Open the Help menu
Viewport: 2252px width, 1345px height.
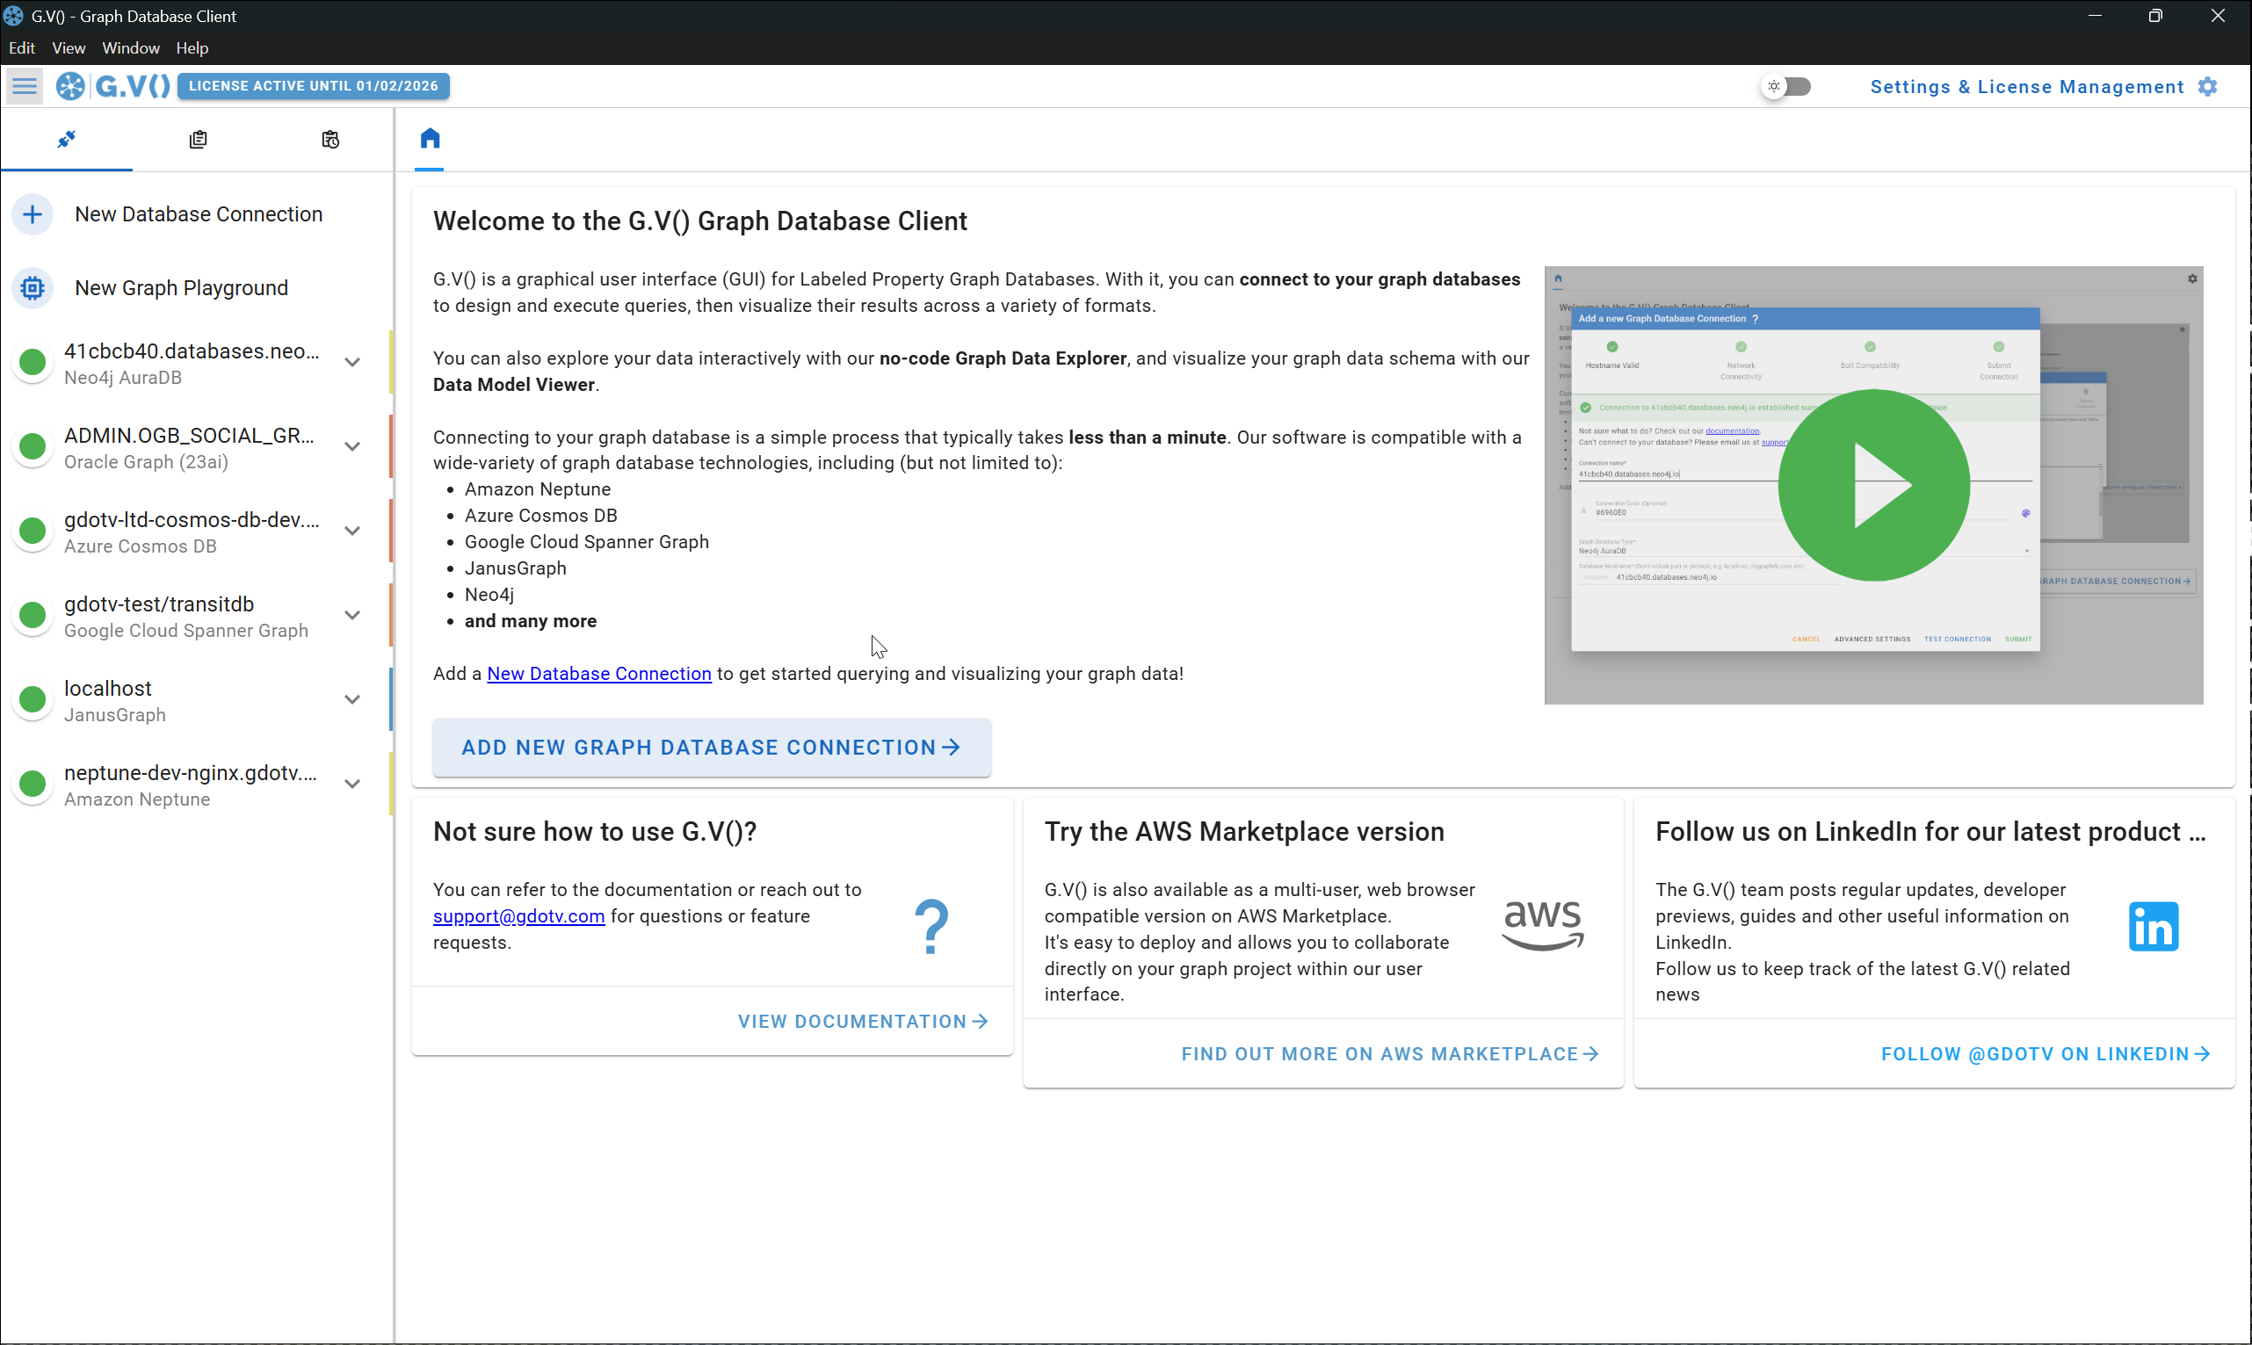[192, 48]
